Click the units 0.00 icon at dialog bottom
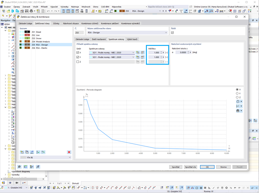Image resolution: width=259 pixels, height=193 pixels. coord(25,167)
